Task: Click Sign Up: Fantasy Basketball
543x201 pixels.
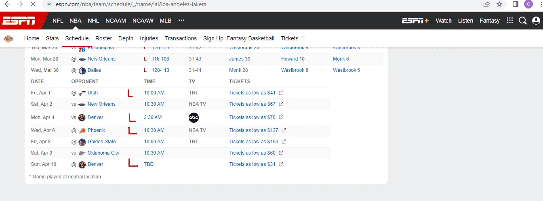Action: pos(239,38)
